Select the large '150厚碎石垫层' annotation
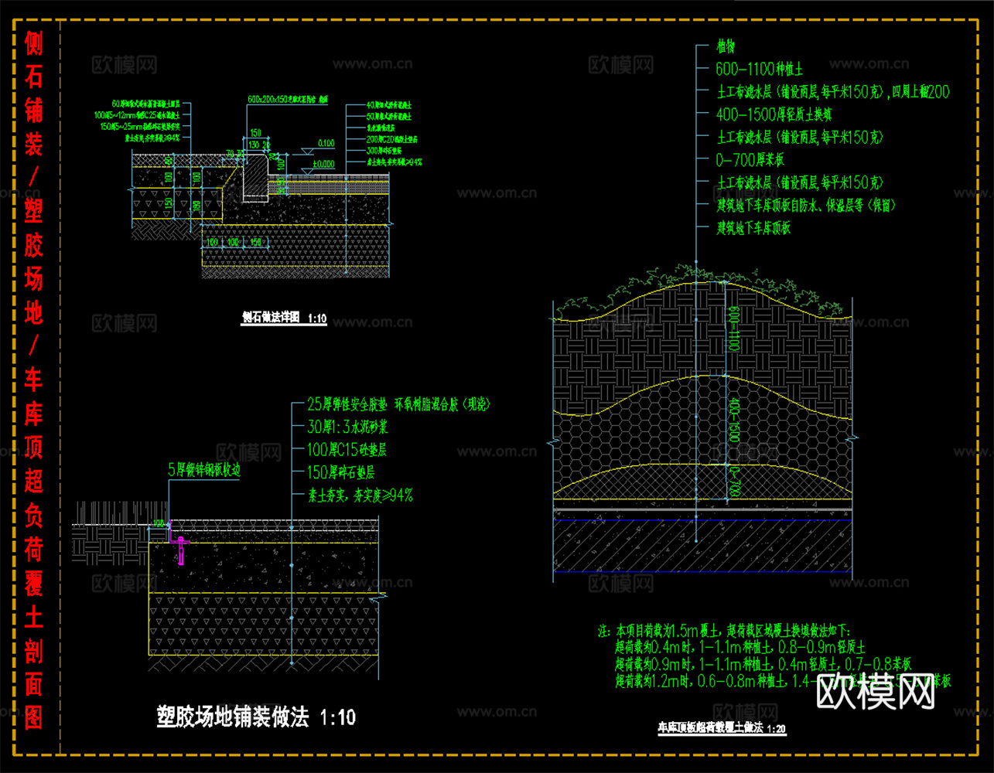 tap(340, 472)
